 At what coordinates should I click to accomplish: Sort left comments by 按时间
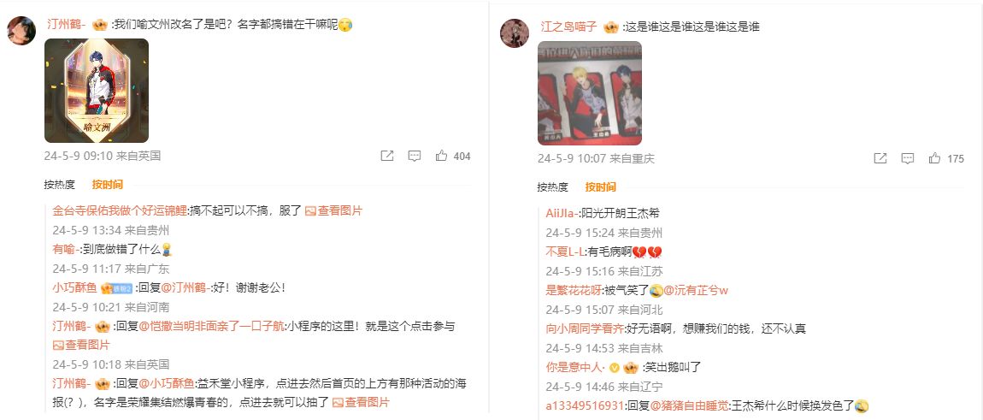[x=108, y=185]
